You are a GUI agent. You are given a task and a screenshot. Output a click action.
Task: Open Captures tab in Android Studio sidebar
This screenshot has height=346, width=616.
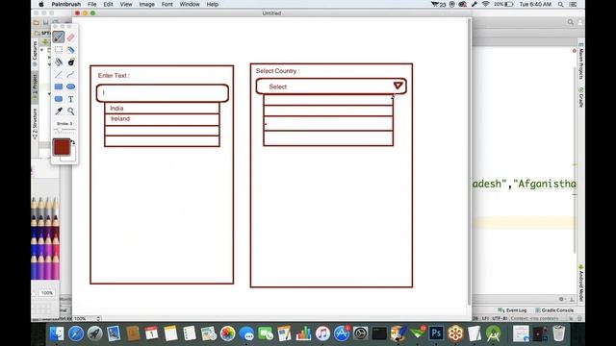pyautogui.click(x=35, y=54)
